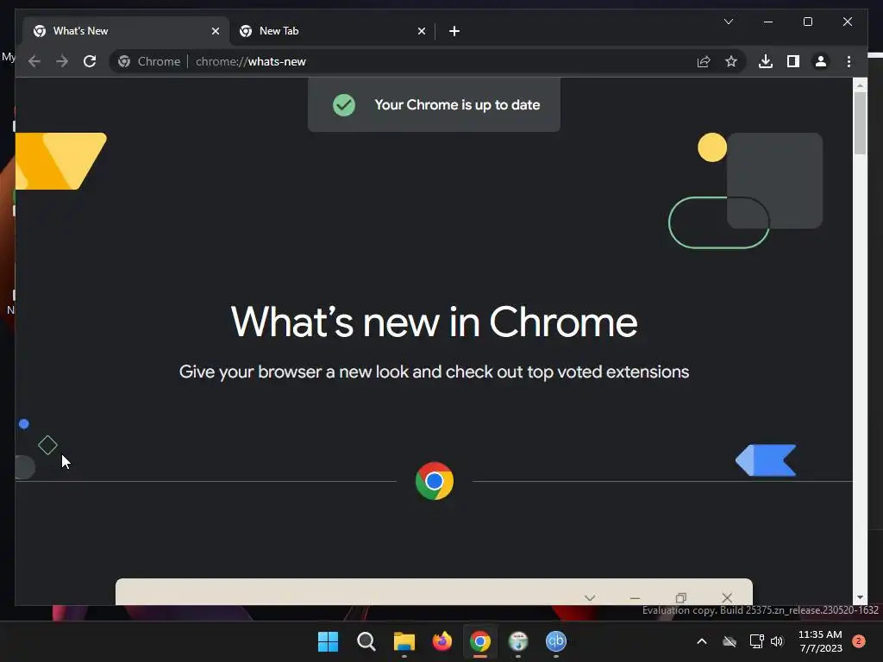Click the scrollbar down arrow

click(x=860, y=597)
